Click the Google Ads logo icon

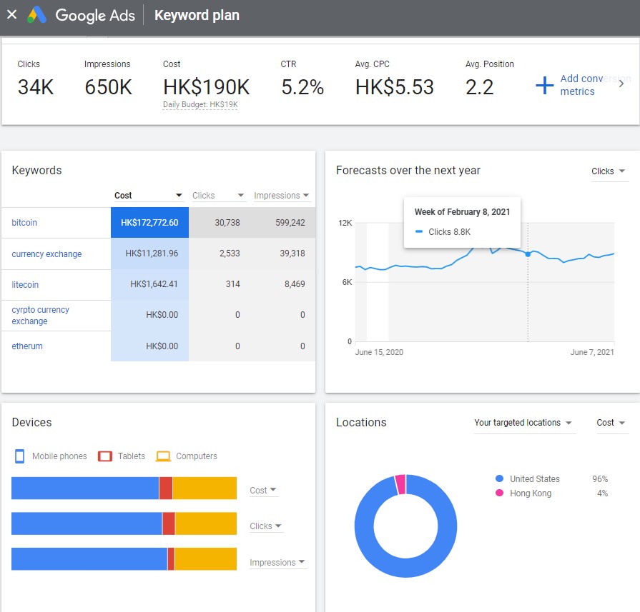coord(37,15)
